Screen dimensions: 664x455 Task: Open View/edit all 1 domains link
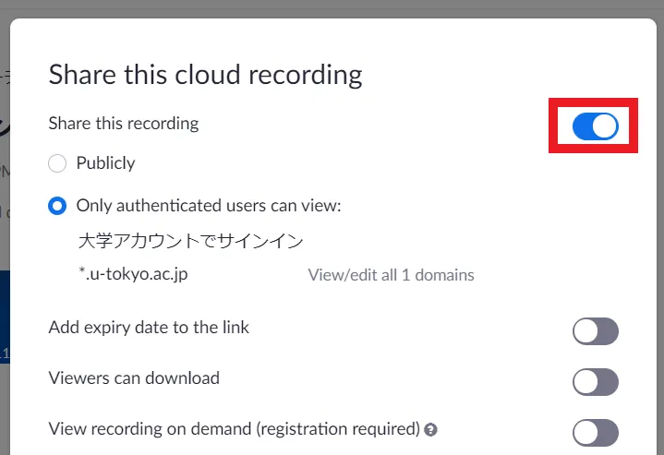pyautogui.click(x=391, y=275)
